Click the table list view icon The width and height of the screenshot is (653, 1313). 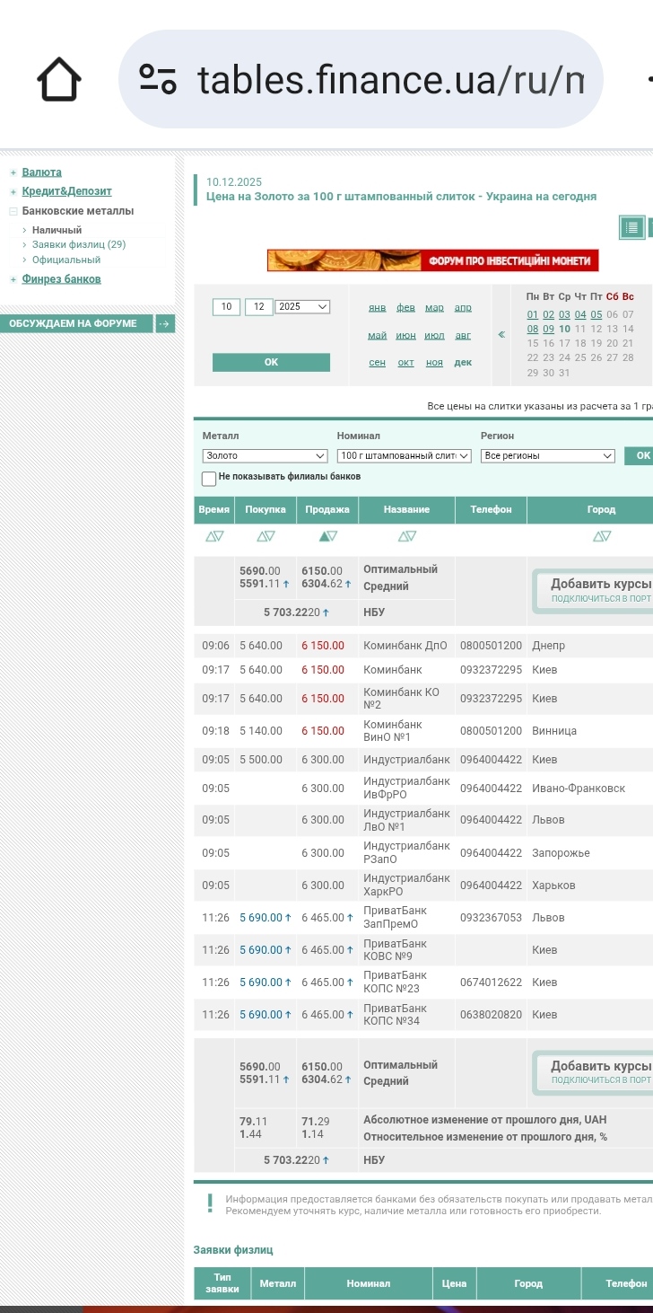click(632, 228)
